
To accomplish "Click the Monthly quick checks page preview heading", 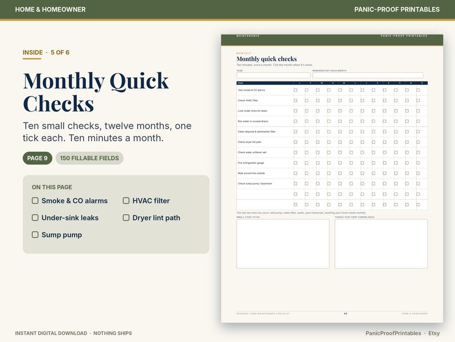I will tap(266, 59).
